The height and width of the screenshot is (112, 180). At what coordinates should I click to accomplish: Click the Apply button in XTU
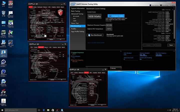click(x=148, y=45)
